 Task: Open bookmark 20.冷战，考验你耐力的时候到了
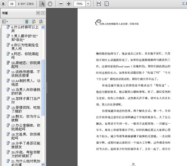tap(26, 154)
